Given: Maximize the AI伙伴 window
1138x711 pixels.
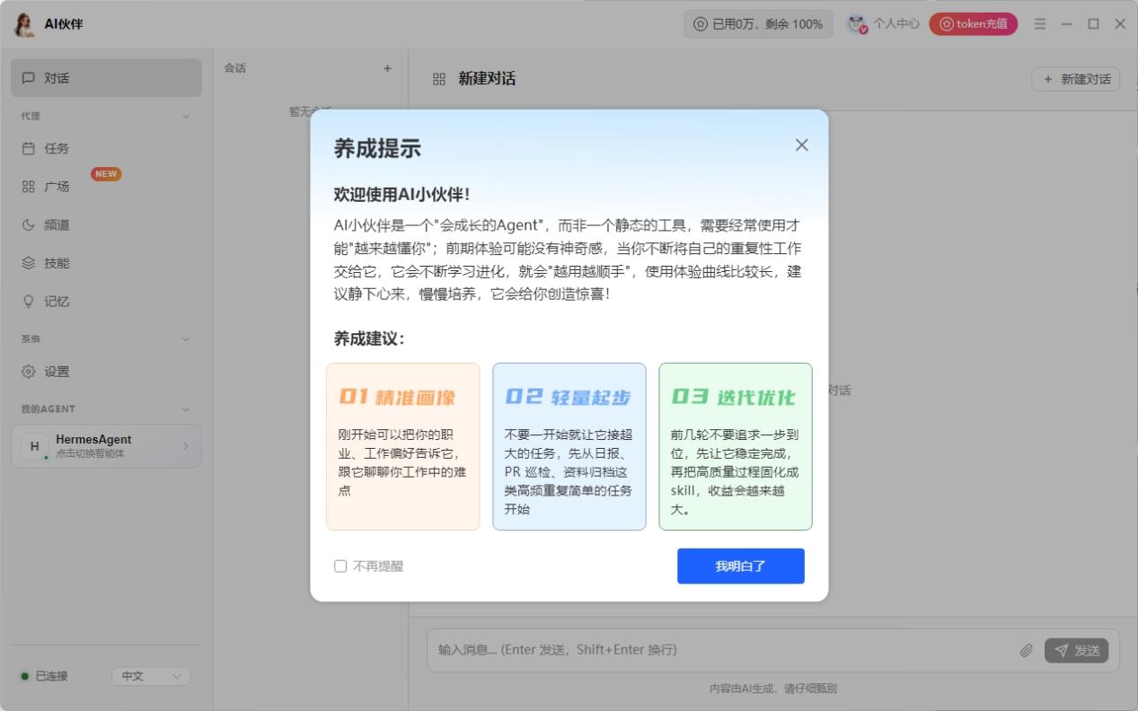Looking at the screenshot, I should click(1093, 24).
